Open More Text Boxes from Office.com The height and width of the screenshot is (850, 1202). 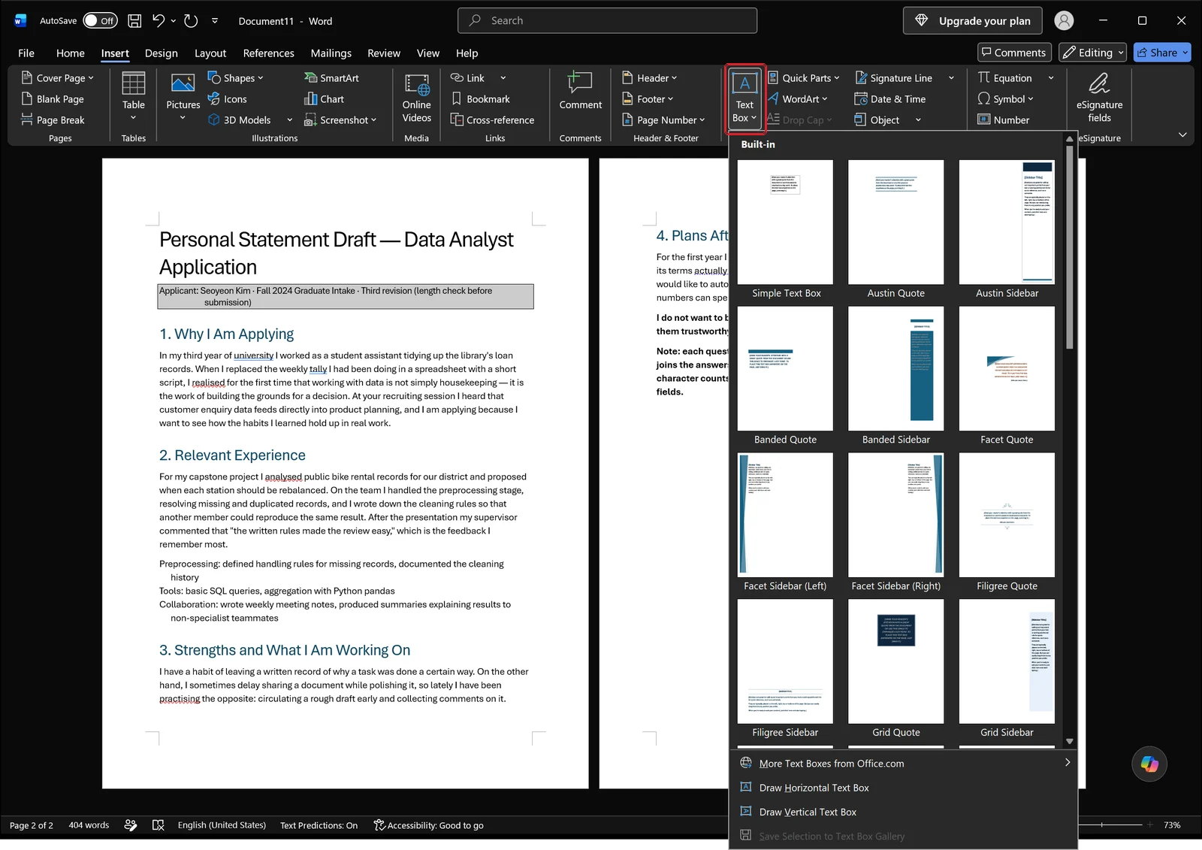tap(903, 764)
